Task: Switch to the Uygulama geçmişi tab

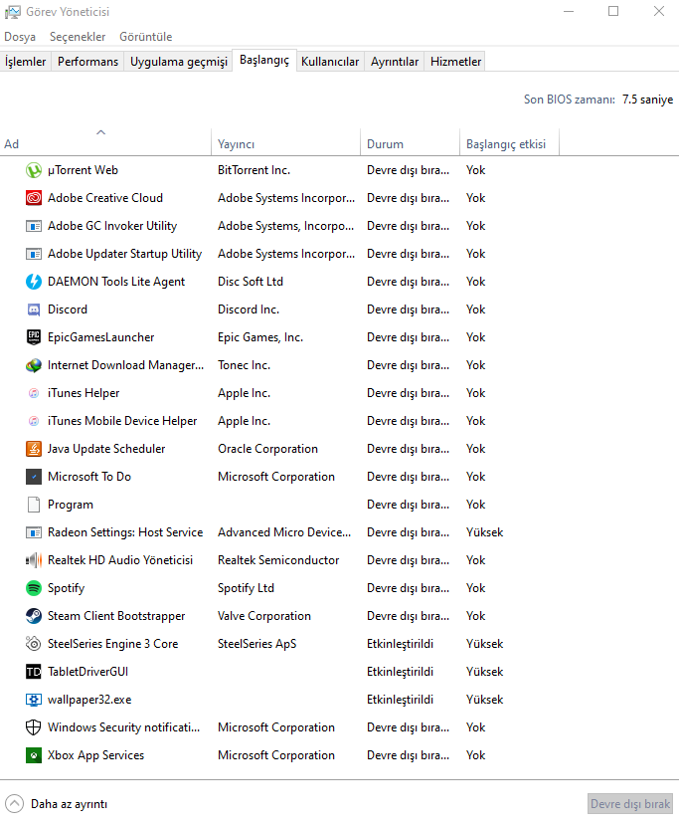Action: coord(179,62)
